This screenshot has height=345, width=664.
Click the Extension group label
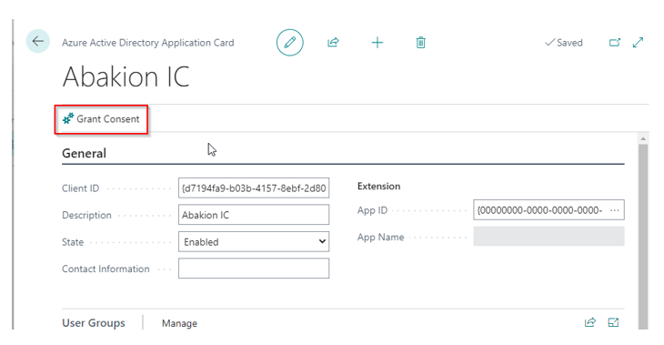pyautogui.click(x=378, y=186)
